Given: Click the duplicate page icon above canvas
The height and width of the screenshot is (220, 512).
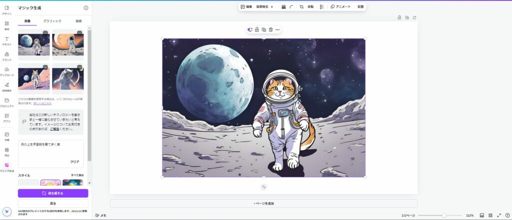Looking at the screenshot, I should 407,17.
